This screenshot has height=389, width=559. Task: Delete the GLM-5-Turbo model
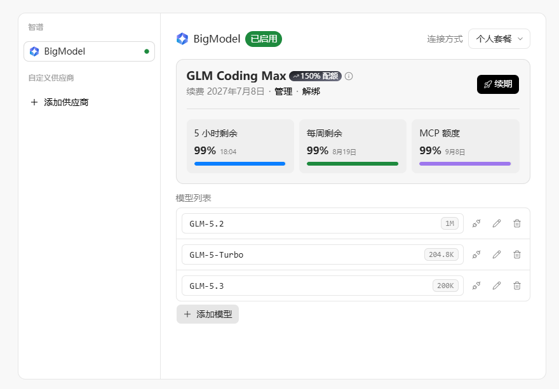[517, 254]
